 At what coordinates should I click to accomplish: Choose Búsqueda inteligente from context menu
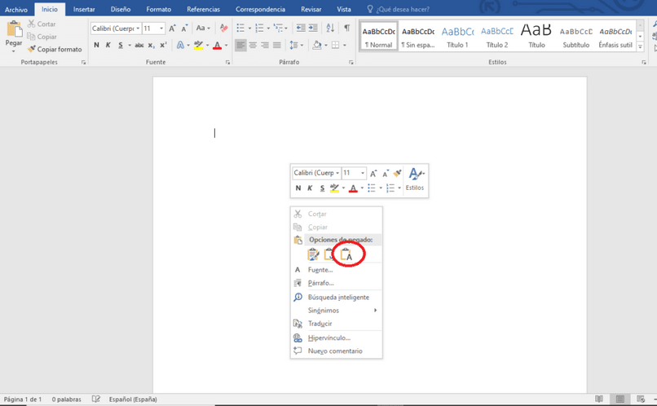(x=337, y=297)
